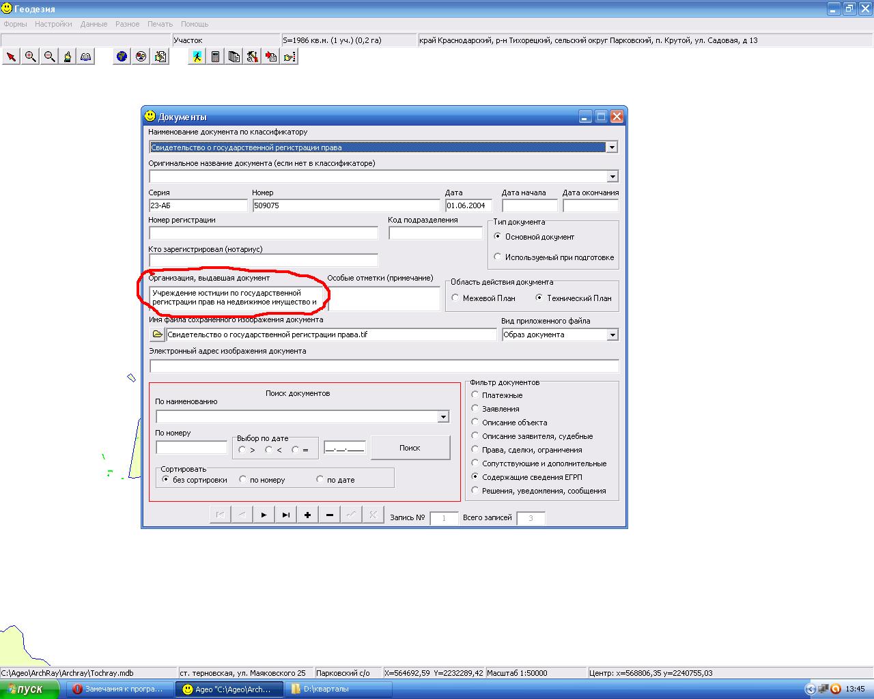Click the Код подразделения field
The image size is (874, 699).
(x=436, y=233)
